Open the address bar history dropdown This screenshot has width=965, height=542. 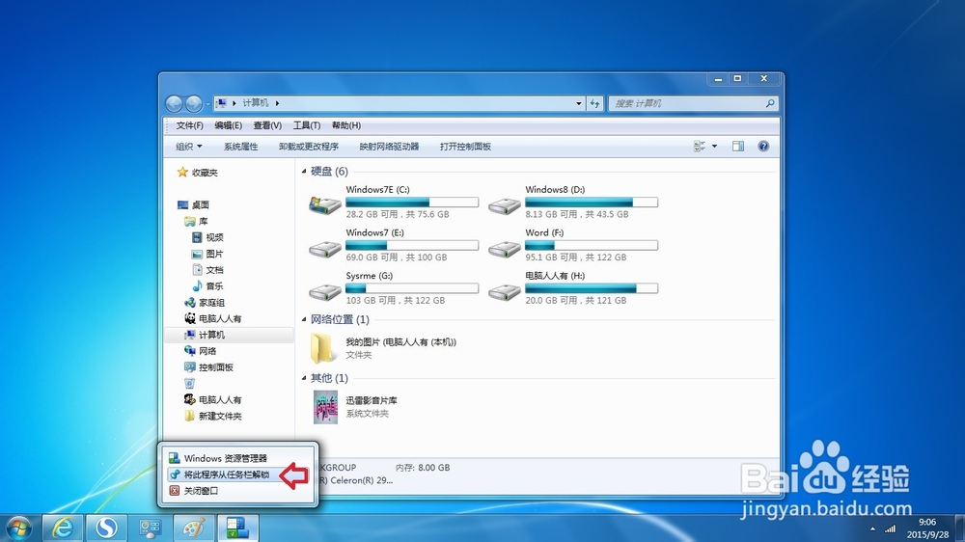[x=578, y=103]
